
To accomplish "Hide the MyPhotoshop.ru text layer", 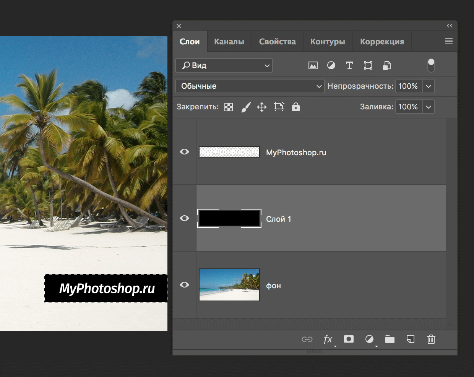I will coord(184,152).
